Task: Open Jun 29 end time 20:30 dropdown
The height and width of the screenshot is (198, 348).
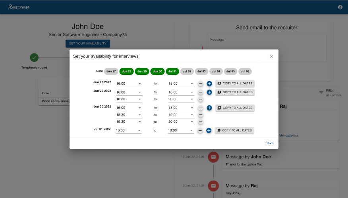Action: [181, 99]
